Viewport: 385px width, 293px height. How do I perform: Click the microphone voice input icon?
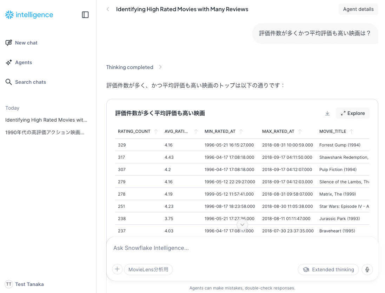click(367, 270)
